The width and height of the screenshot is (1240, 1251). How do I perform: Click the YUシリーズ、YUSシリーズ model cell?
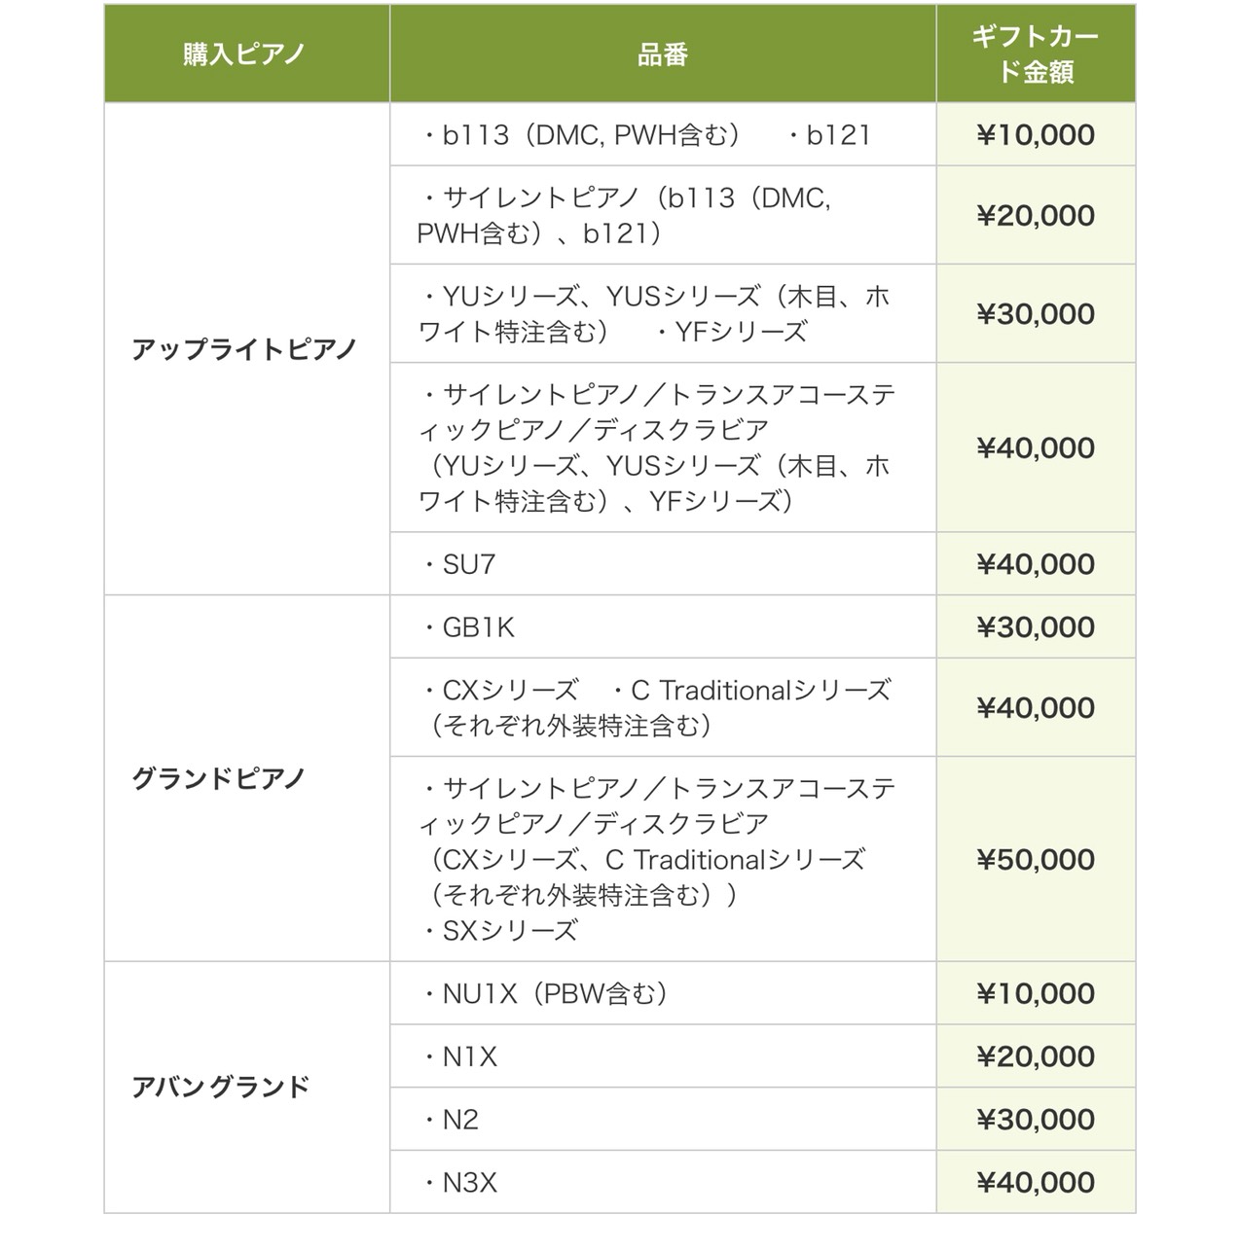tap(663, 313)
